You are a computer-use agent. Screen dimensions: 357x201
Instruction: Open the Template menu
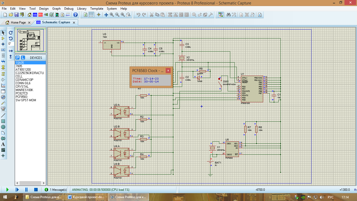point(97,9)
